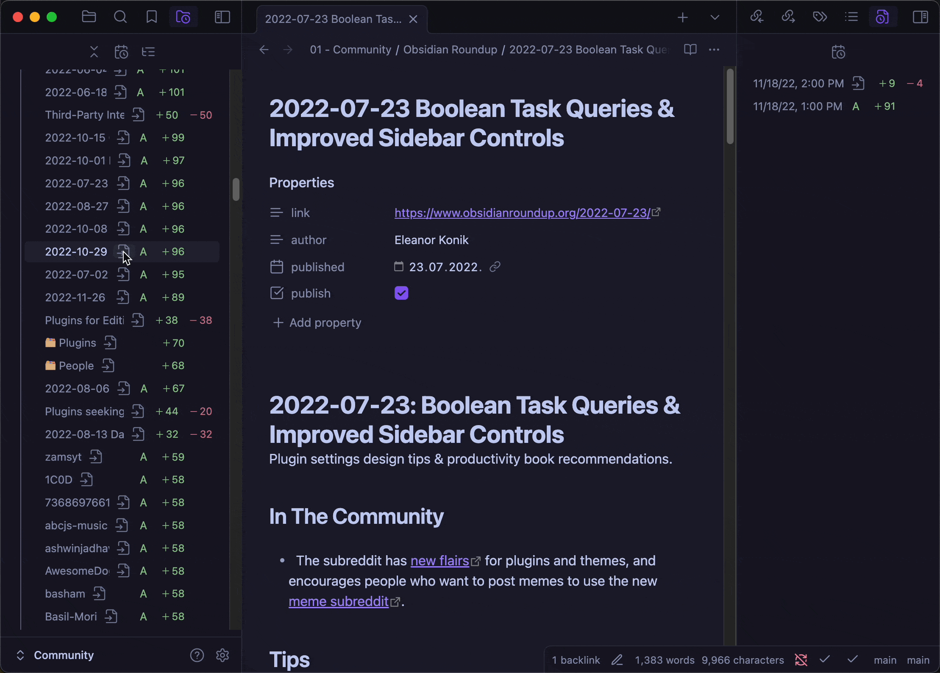Toggle tree layout in changes list
The height and width of the screenshot is (673, 940).
click(148, 52)
